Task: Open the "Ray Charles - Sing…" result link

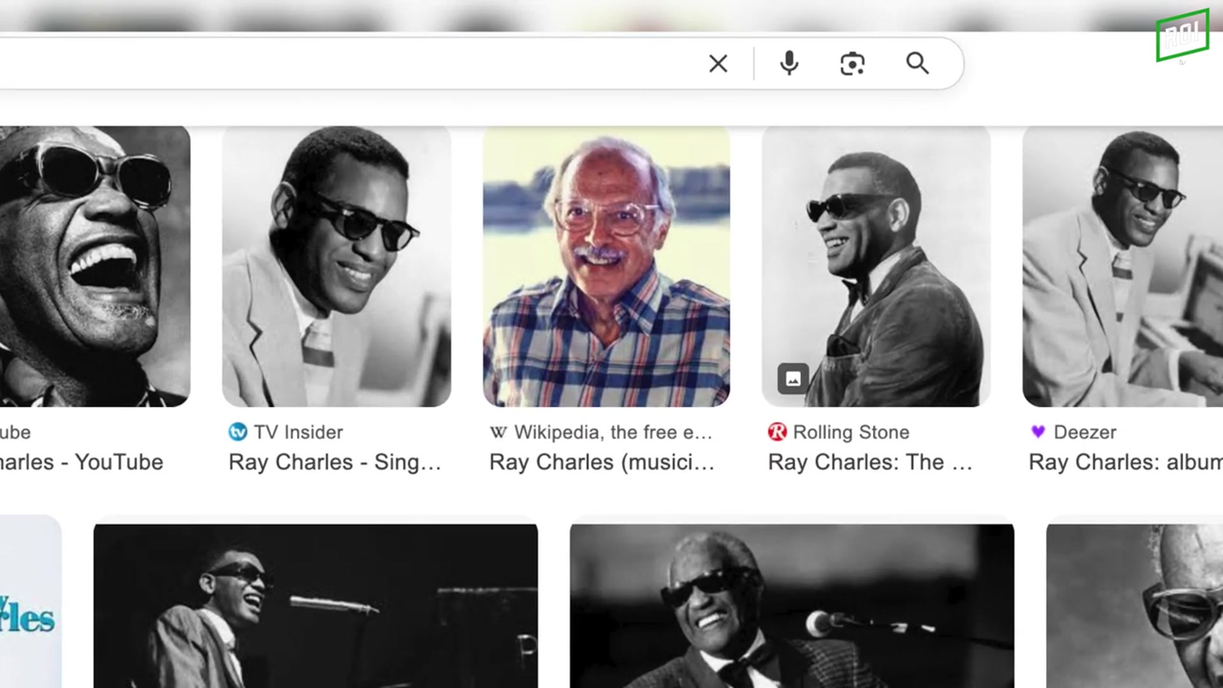Action: point(334,462)
